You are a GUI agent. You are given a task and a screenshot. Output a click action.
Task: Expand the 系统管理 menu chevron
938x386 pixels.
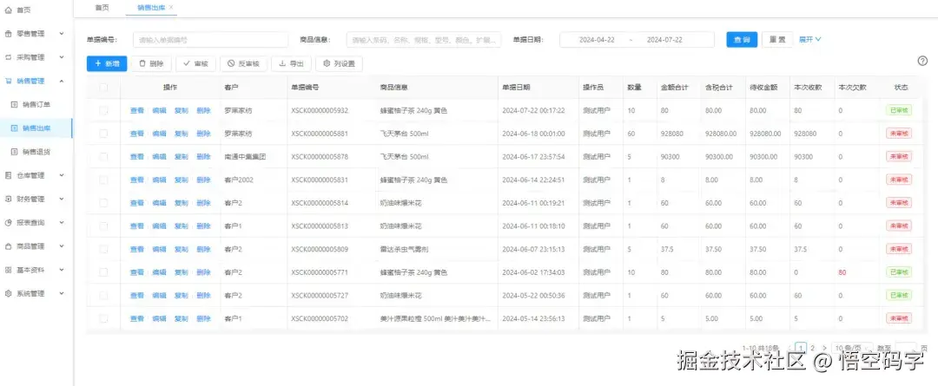(63, 293)
